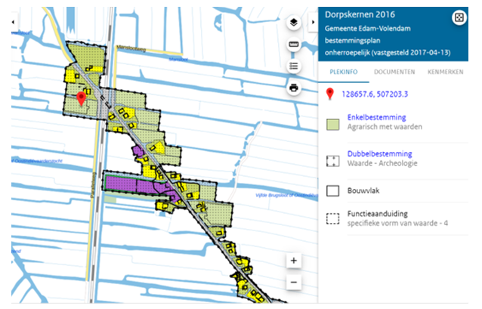This screenshot has height=309, width=482.
Task: Click the green Enkelbestemming color swatch
Action: point(330,124)
